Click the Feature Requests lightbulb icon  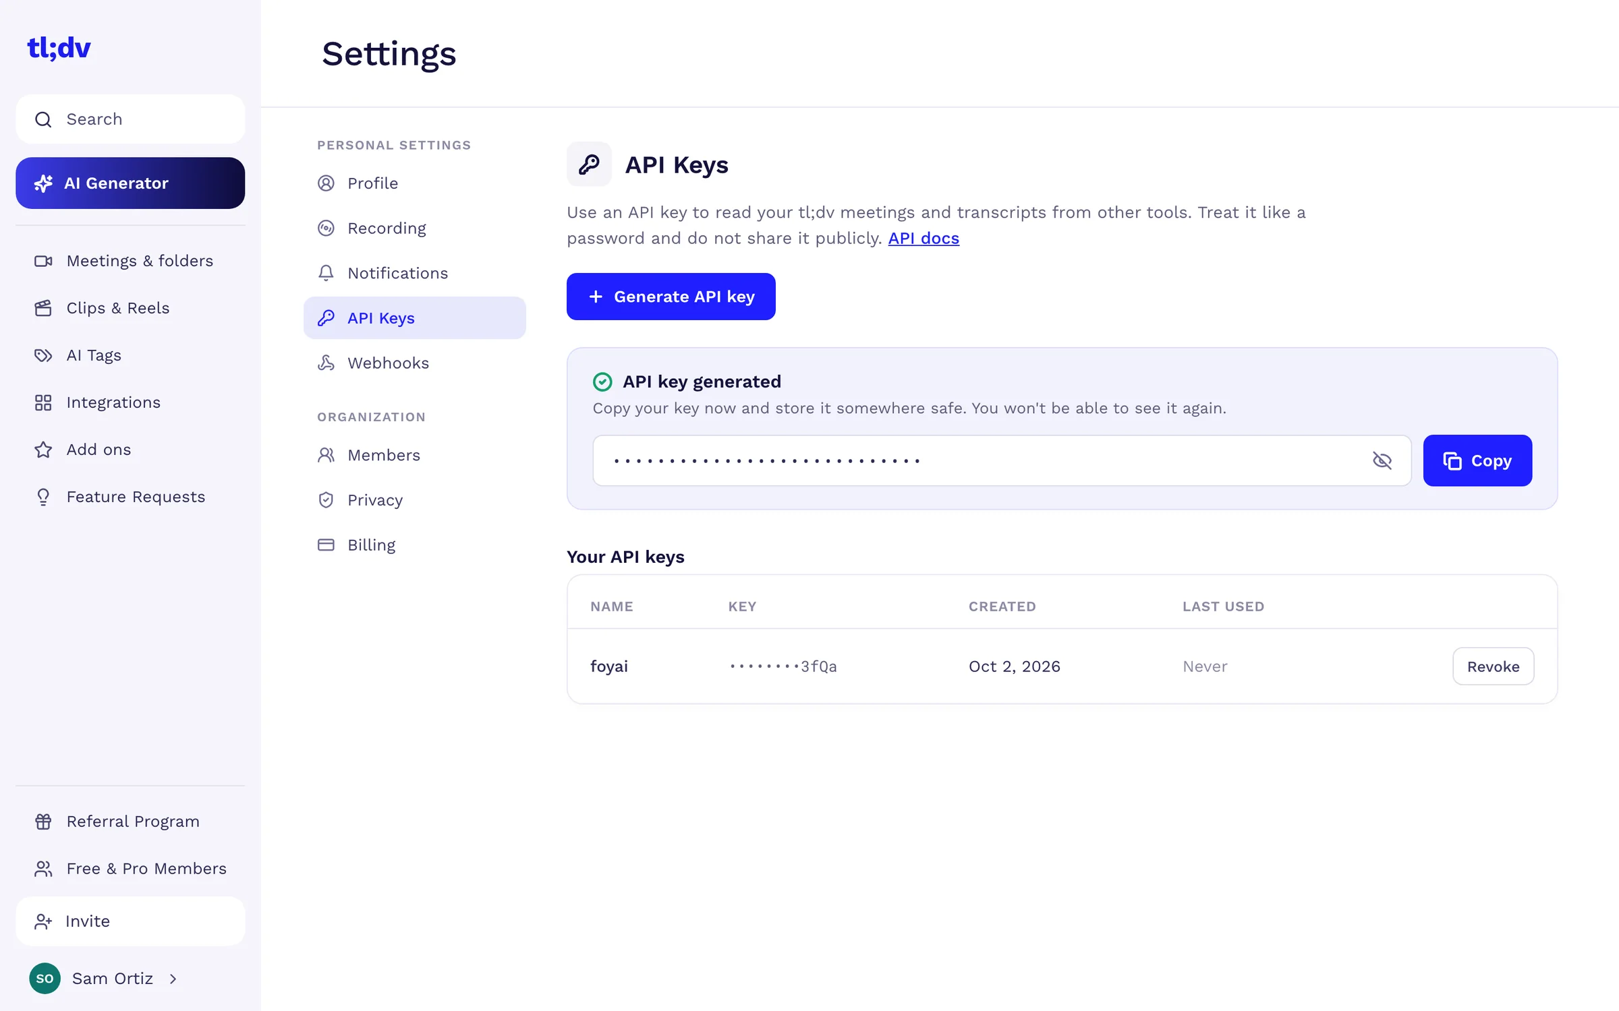pyautogui.click(x=43, y=497)
